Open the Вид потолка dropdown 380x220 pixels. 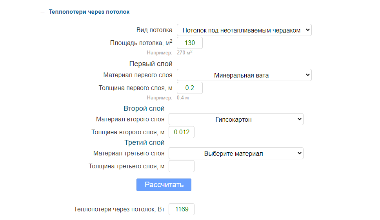[244, 30]
